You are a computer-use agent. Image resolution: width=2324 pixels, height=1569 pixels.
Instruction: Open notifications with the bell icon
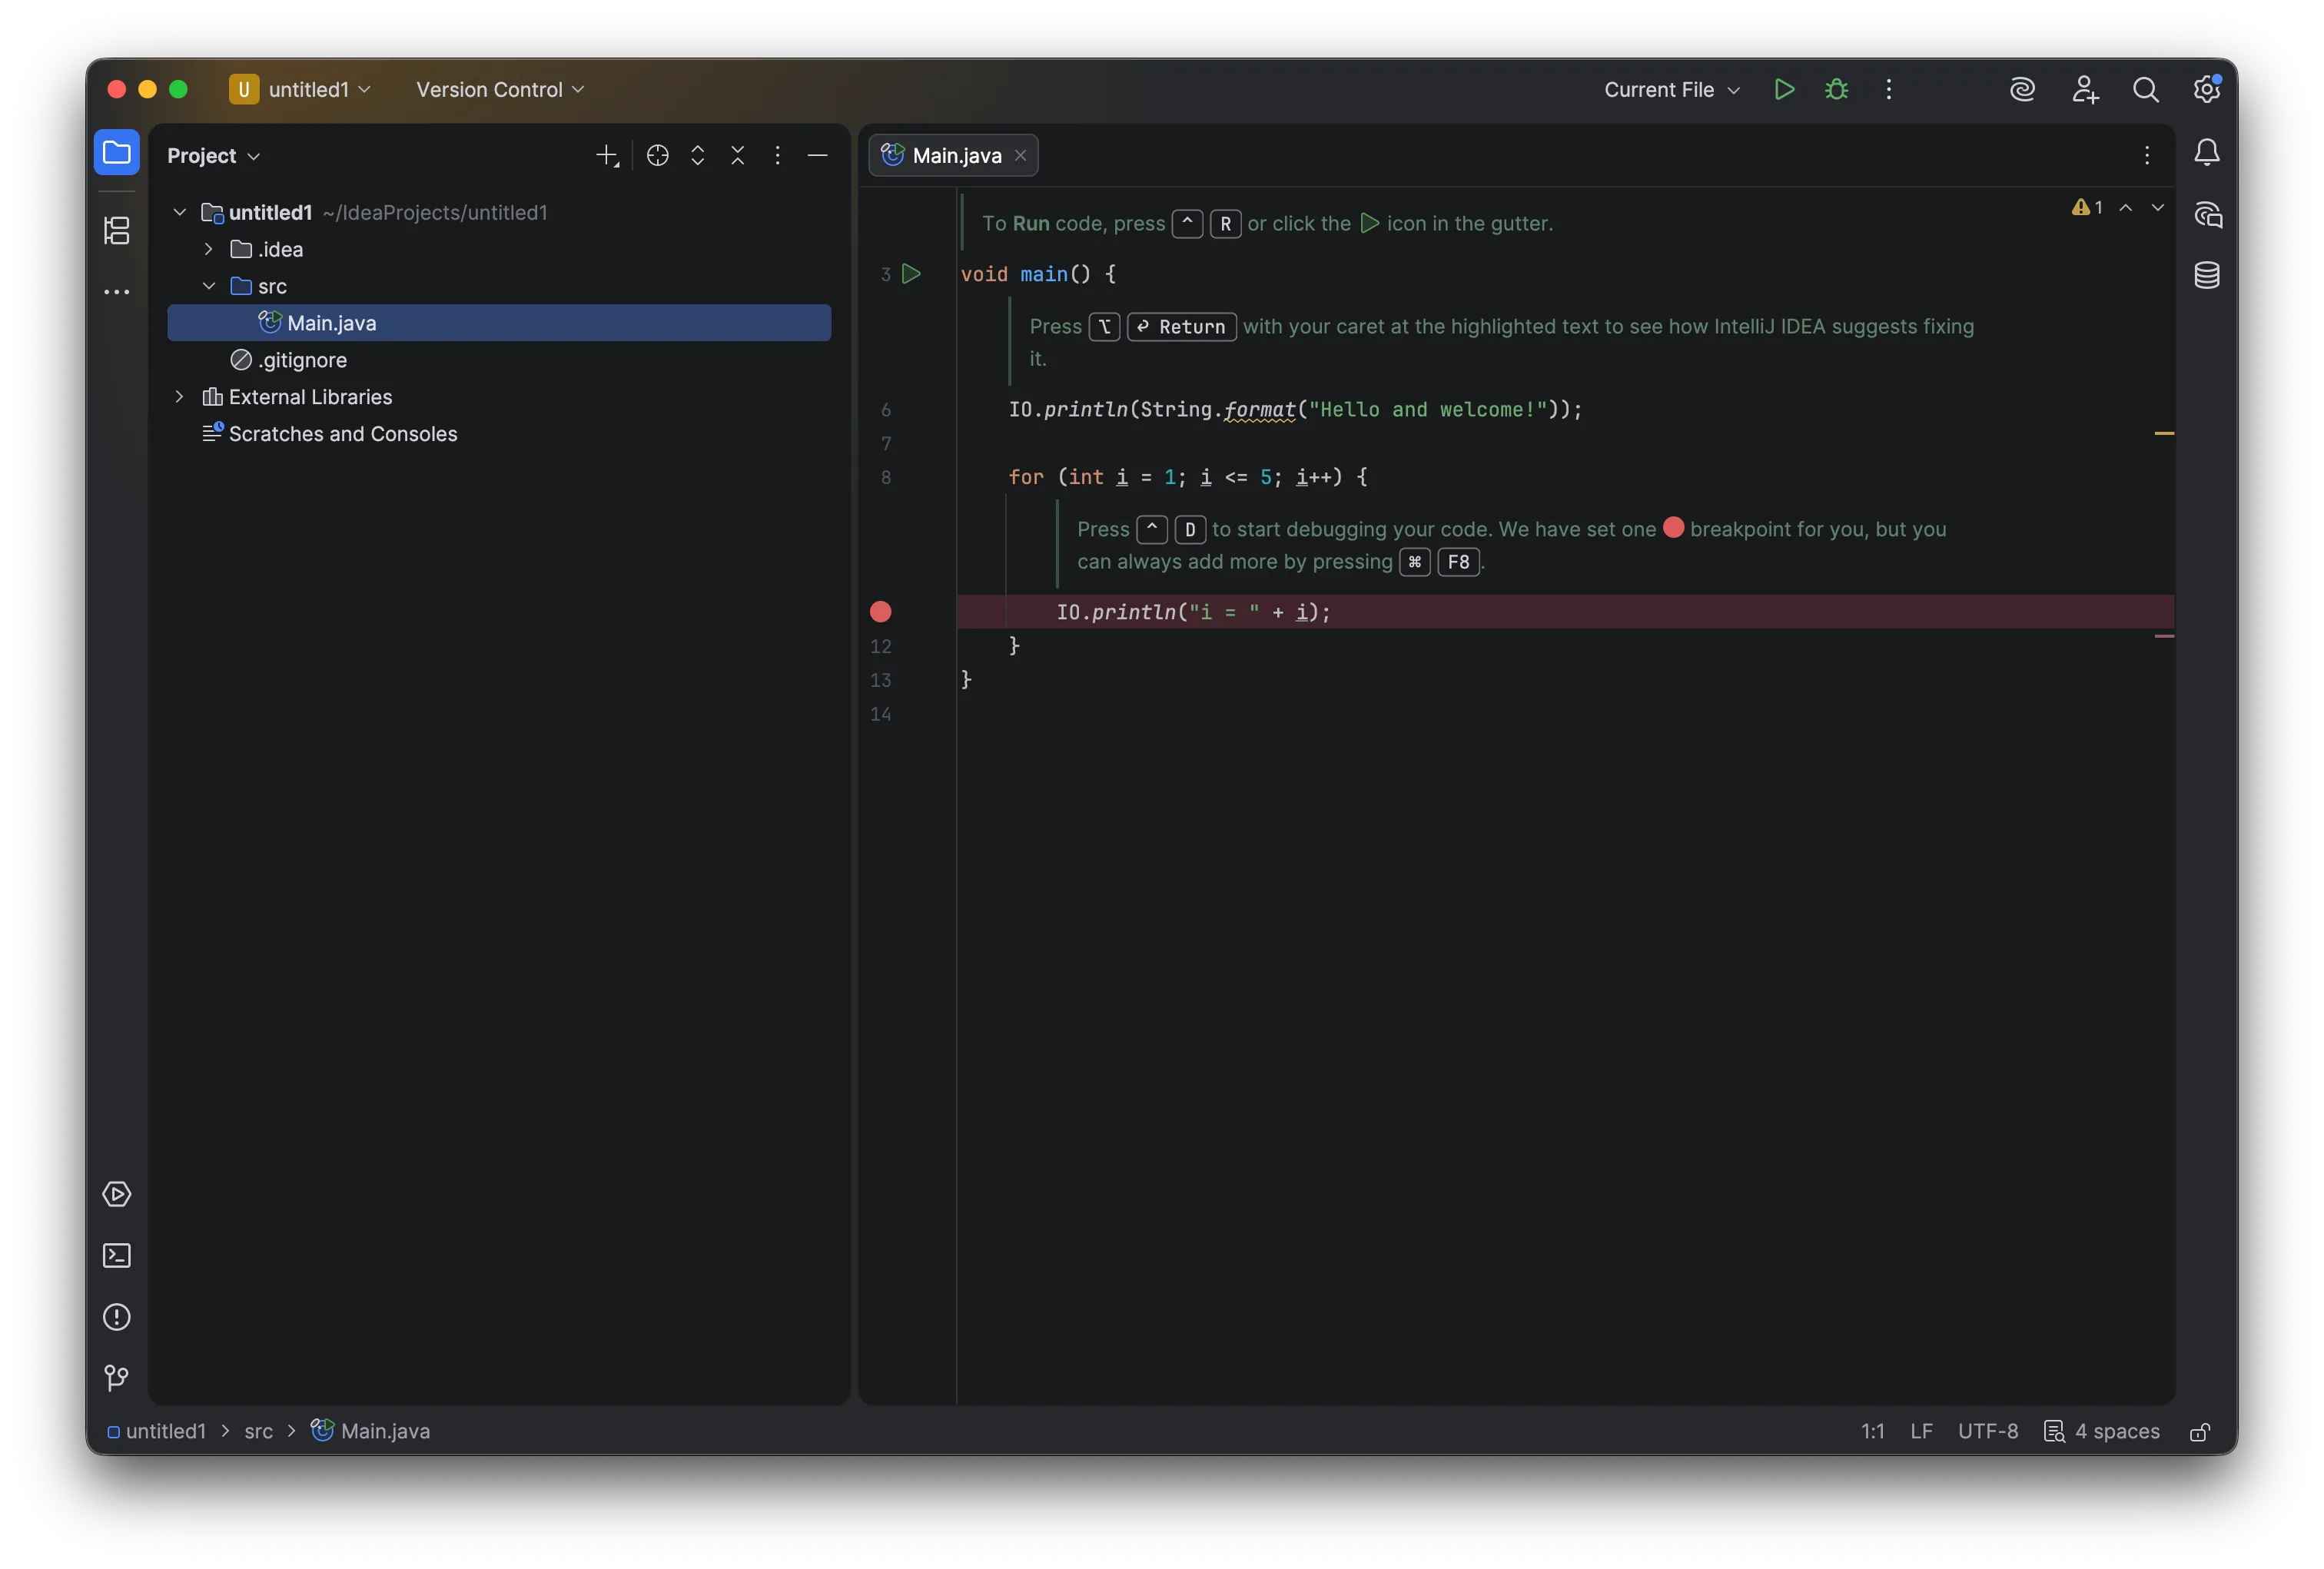2207,152
